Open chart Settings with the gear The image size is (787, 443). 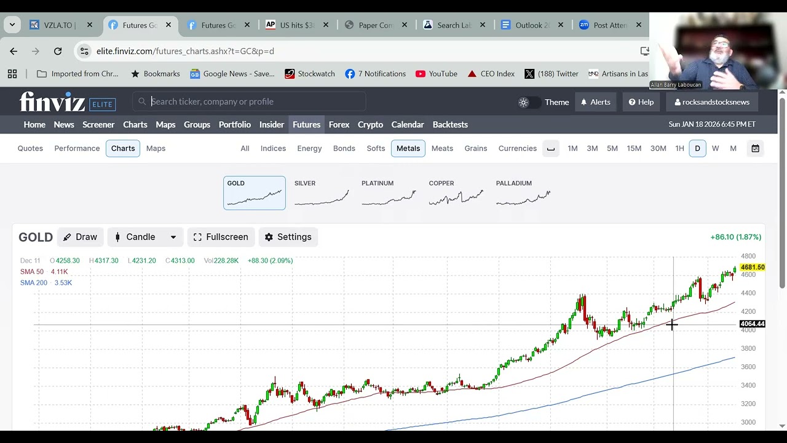click(x=288, y=237)
